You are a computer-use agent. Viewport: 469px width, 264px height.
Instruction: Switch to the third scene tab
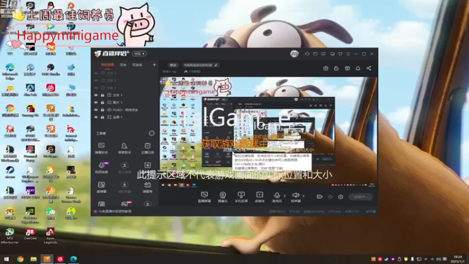(137, 65)
